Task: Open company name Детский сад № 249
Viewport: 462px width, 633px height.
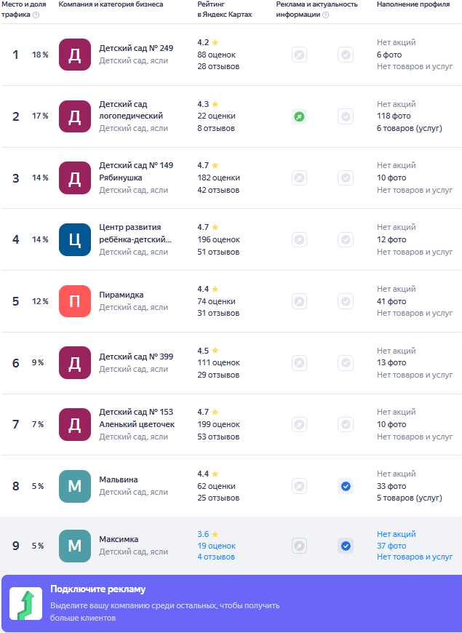Action: [136, 49]
